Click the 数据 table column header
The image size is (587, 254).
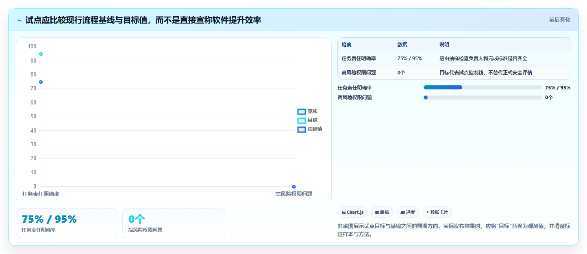(x=402, y=45)
